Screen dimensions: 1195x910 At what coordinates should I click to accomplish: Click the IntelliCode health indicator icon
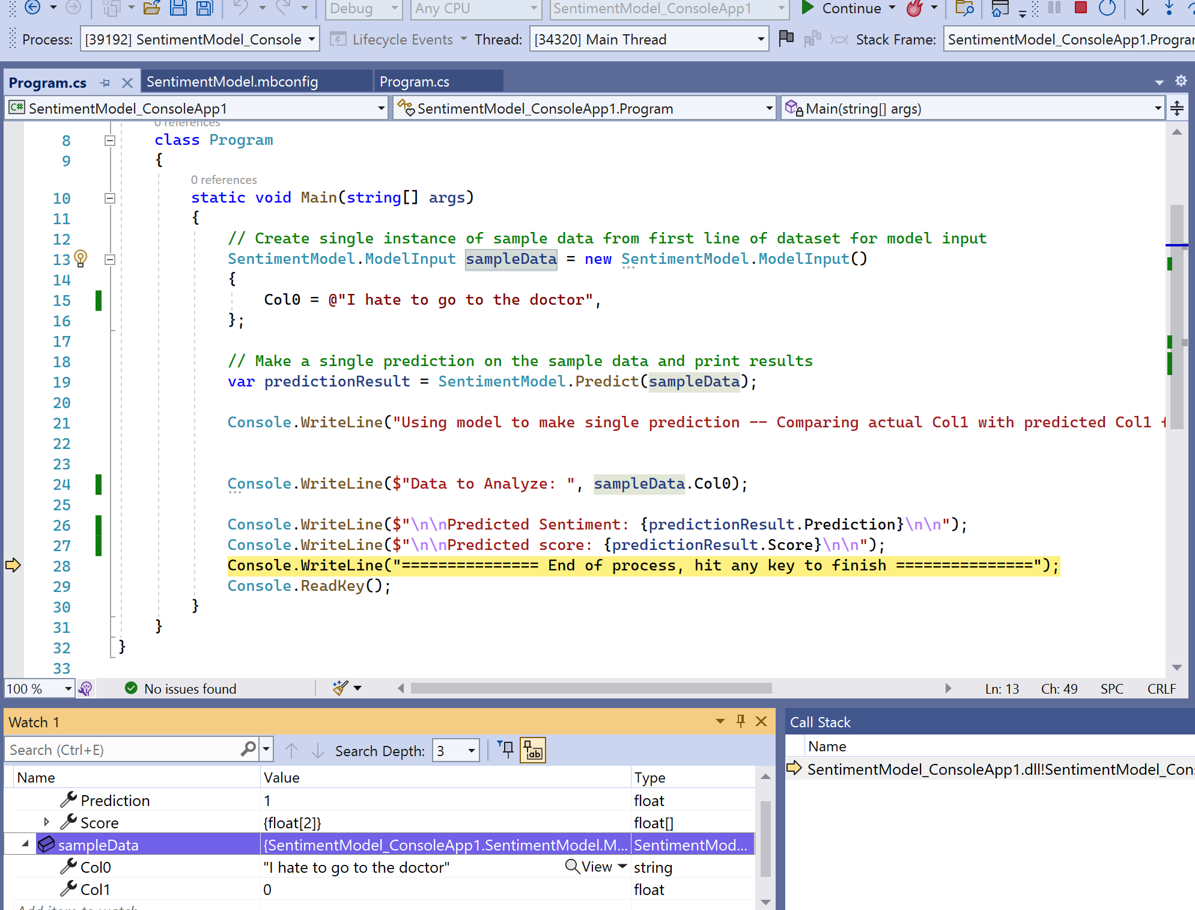tap(85, 688)
